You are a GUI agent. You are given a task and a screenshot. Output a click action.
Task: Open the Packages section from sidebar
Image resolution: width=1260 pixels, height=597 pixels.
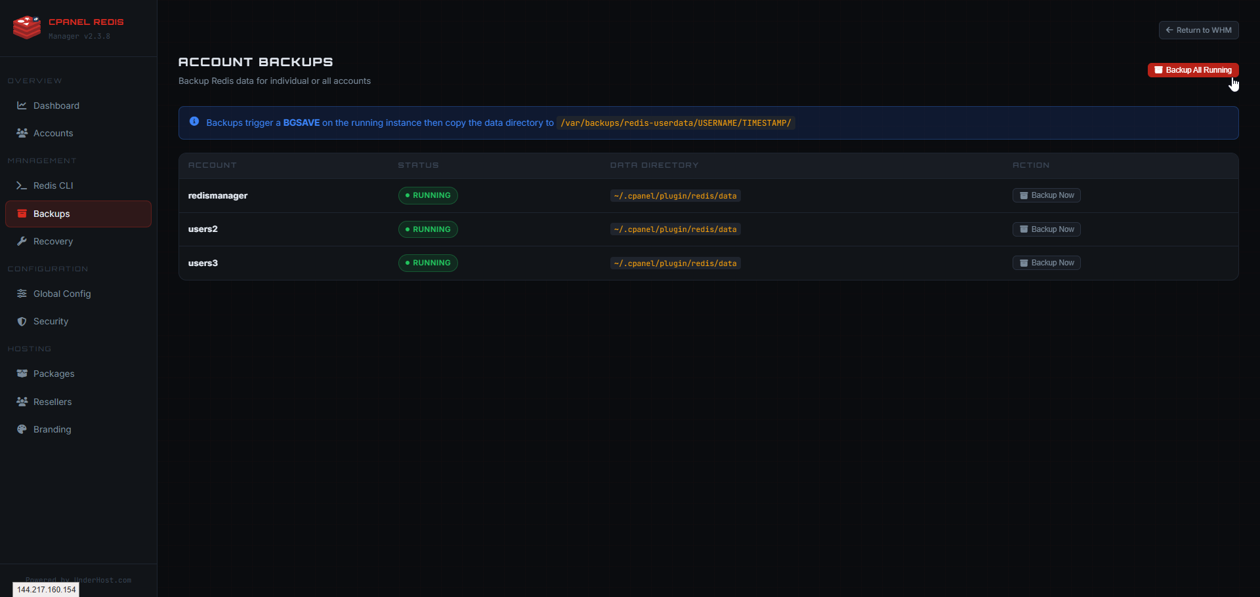tap(54, 374)
